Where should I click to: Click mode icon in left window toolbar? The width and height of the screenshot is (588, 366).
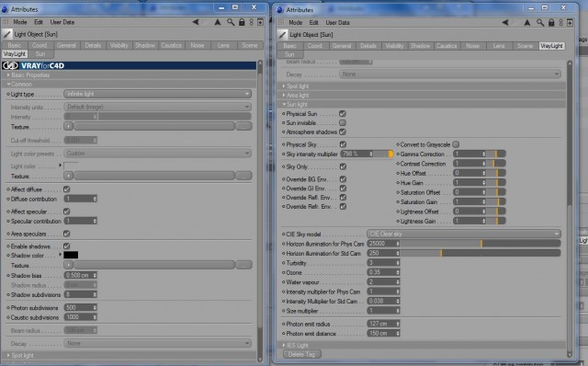coord(252,22)
